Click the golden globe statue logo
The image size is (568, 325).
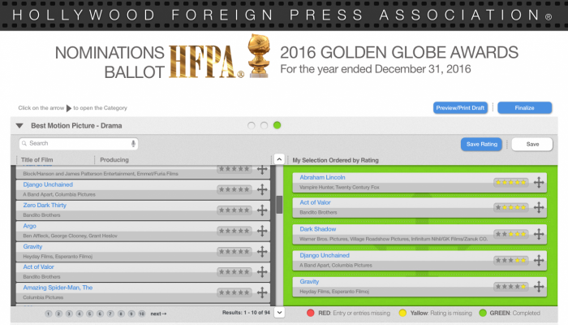(x=259, y=55)
